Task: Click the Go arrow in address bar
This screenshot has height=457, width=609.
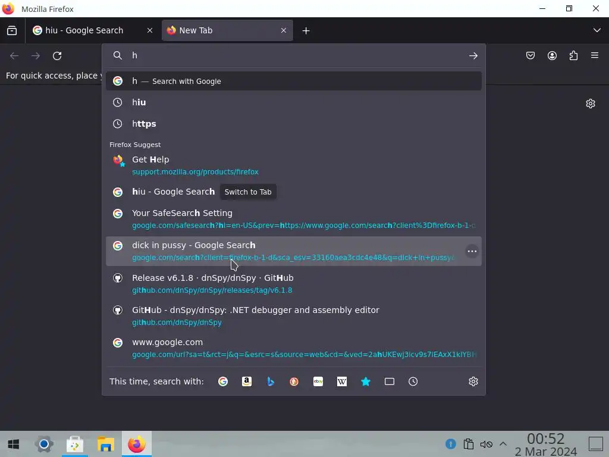Action: coord(473,56)
